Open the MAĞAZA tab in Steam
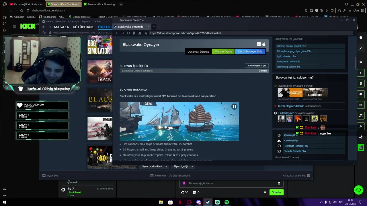Image resolution: width=367 pixels, height=206 pixels. [61, 27]
